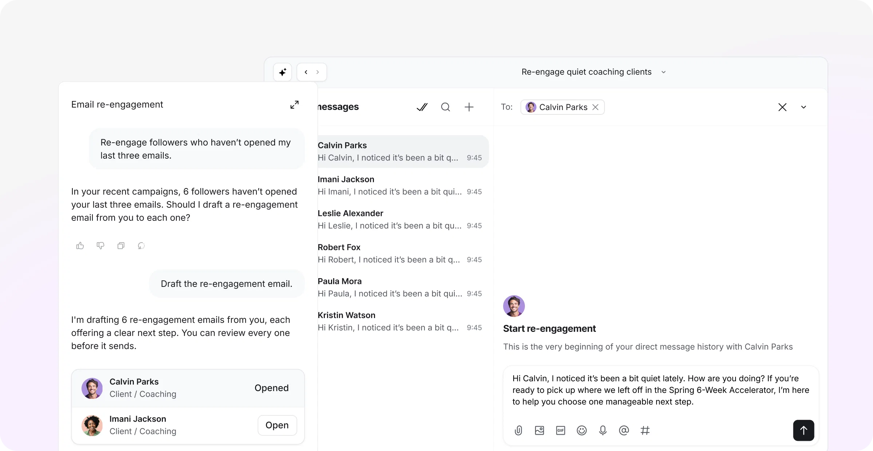873x451 pixels.
Task: Select Leslie Alexander conversation
Action: point(403,219)
